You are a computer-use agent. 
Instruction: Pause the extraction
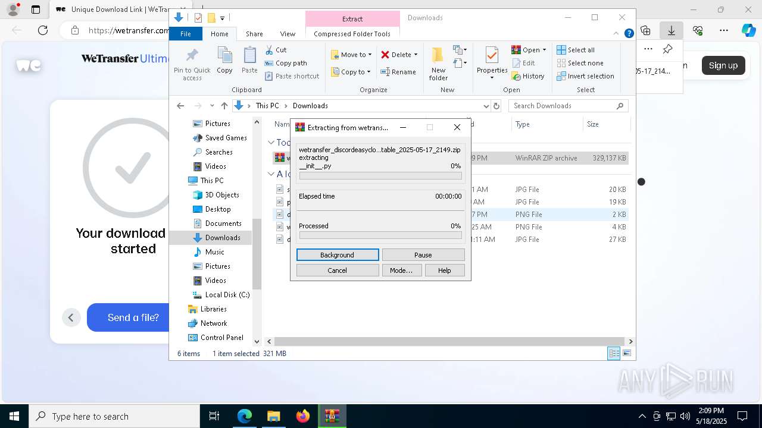pos(423,255)
